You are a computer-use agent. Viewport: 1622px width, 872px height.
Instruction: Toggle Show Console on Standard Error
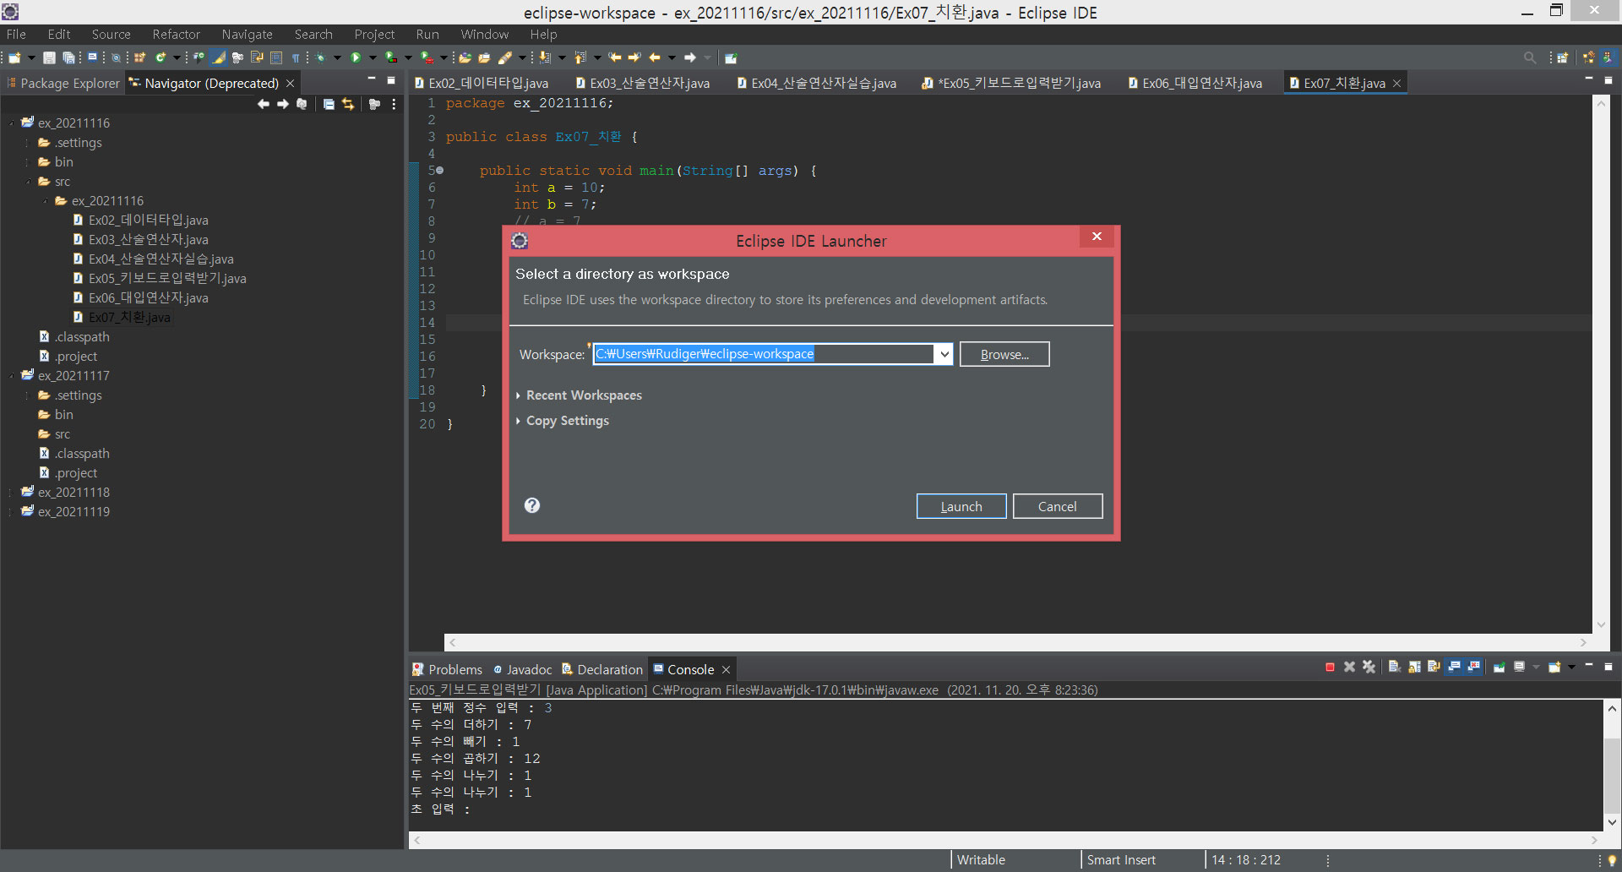1474,668
